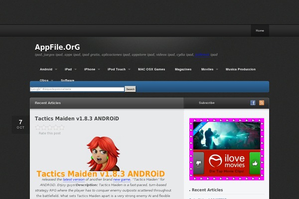Click the thumbs-down icon in ilove movies ad
Image resolution: width=299 pixels, height=199 pixels.
(198, 163)
